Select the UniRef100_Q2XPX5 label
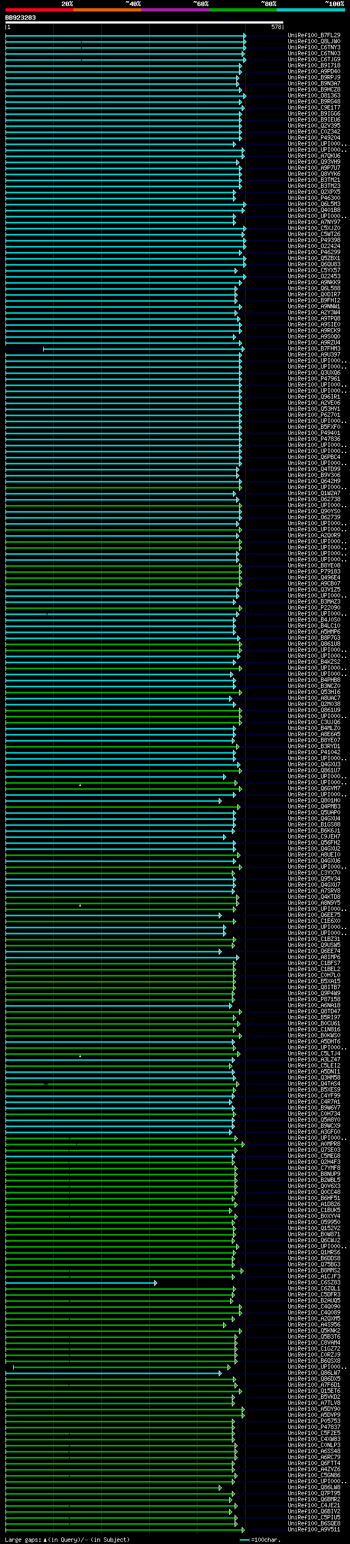This screenshot has width=350, height=1544. pos(314,192)
